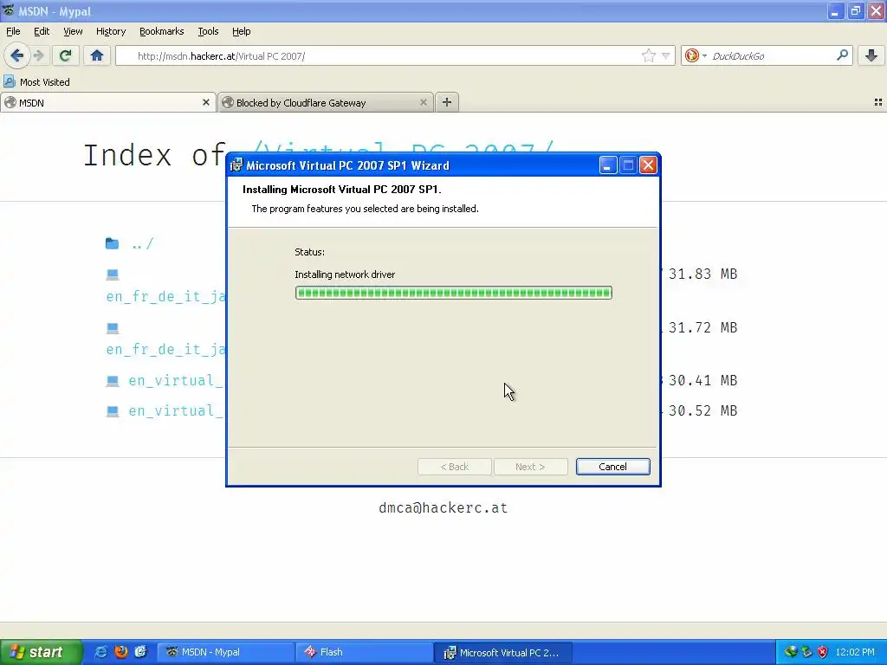The height and width of the screenshot is (665, 887).
Task: Open the address bar history dropdown arrow
Action: 666,55
